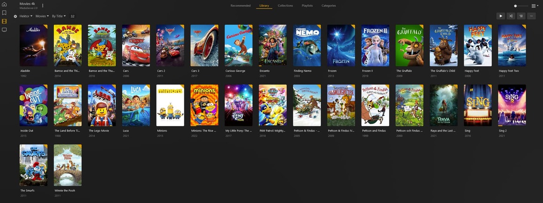Play all movies in the library

[500, 16]
